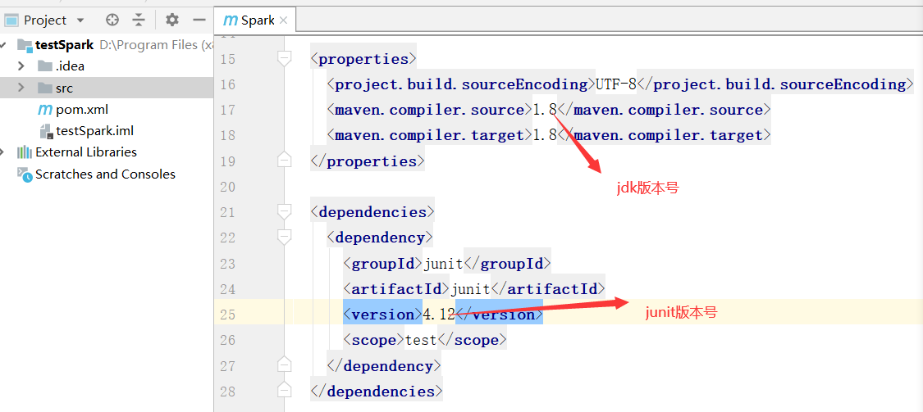Open testSpark.iml file
923x412 pixels.
(x=95, y=130)
